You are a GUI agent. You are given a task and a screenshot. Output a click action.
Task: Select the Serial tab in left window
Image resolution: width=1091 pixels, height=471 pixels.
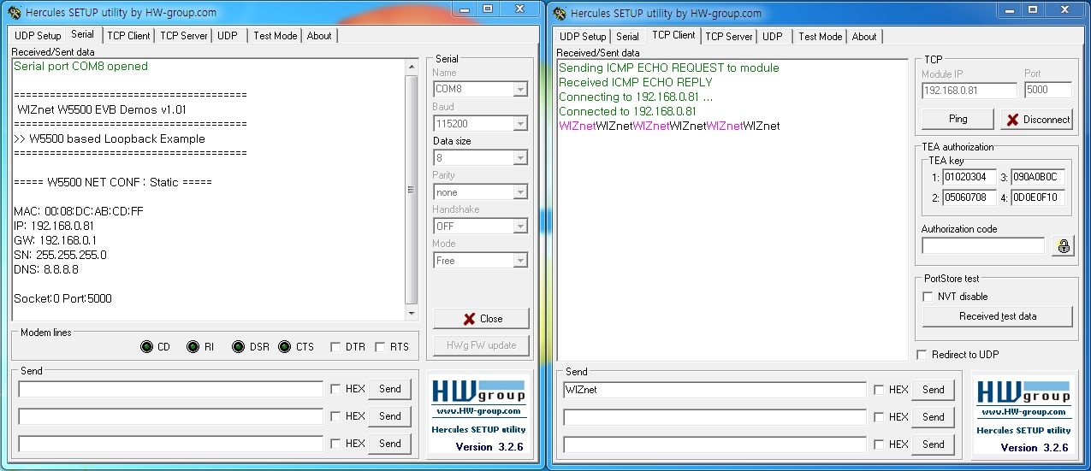(x=83, y=34)
